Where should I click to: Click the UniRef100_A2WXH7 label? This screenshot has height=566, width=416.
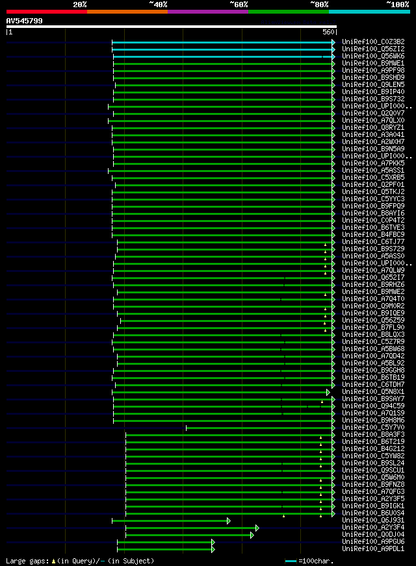pyautogui.click(x=373, y=142)
